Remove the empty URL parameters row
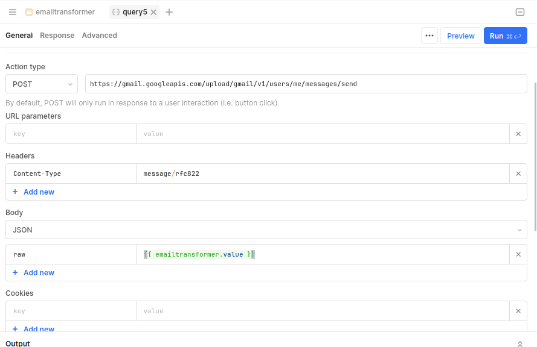Screen dimensions: 537x347 (x=518, y=133)
